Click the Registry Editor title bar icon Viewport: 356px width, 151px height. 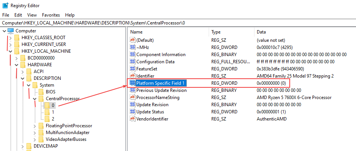(5, 6)
